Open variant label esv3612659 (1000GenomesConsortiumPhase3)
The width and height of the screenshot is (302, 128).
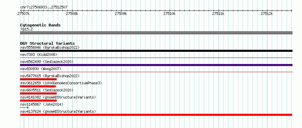61,83
